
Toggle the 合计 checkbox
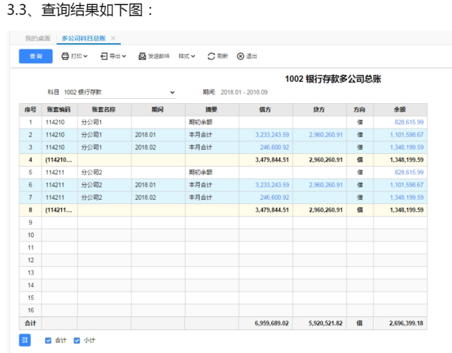click(48, 340)
